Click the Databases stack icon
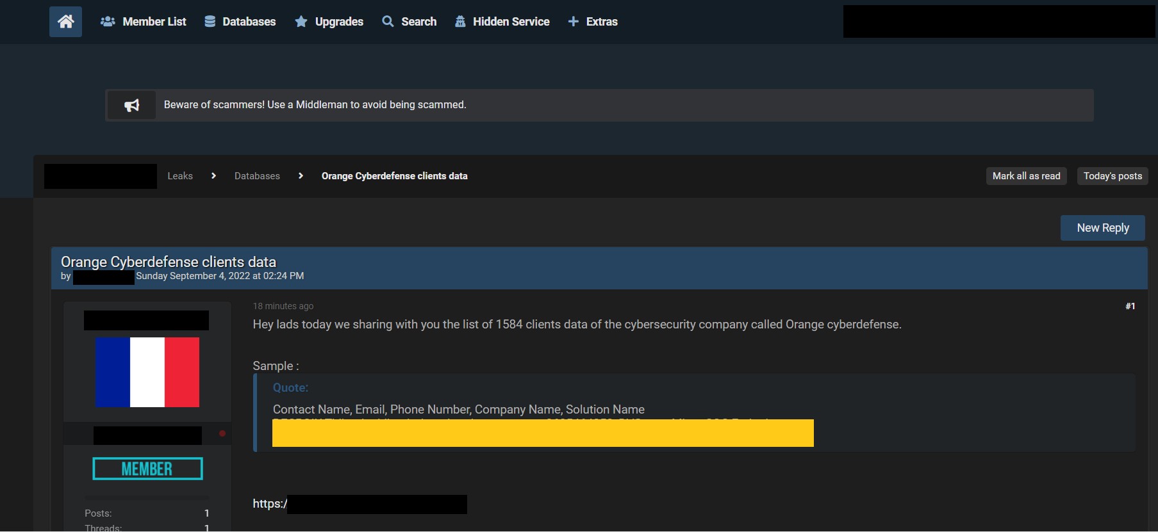 click(210, 22)
